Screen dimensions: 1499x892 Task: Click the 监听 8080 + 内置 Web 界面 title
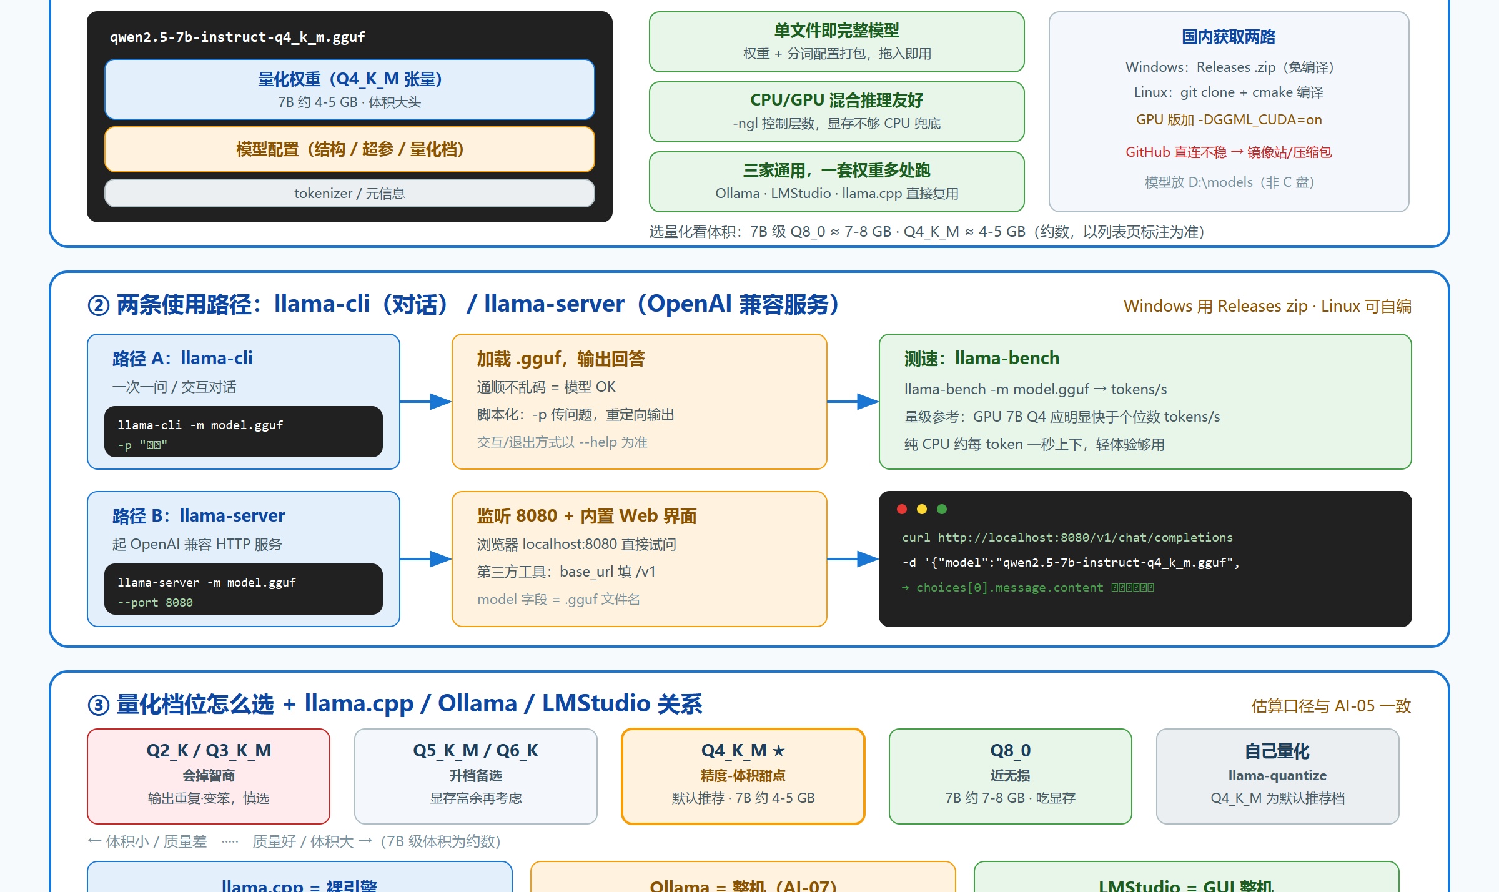[586, 515]
